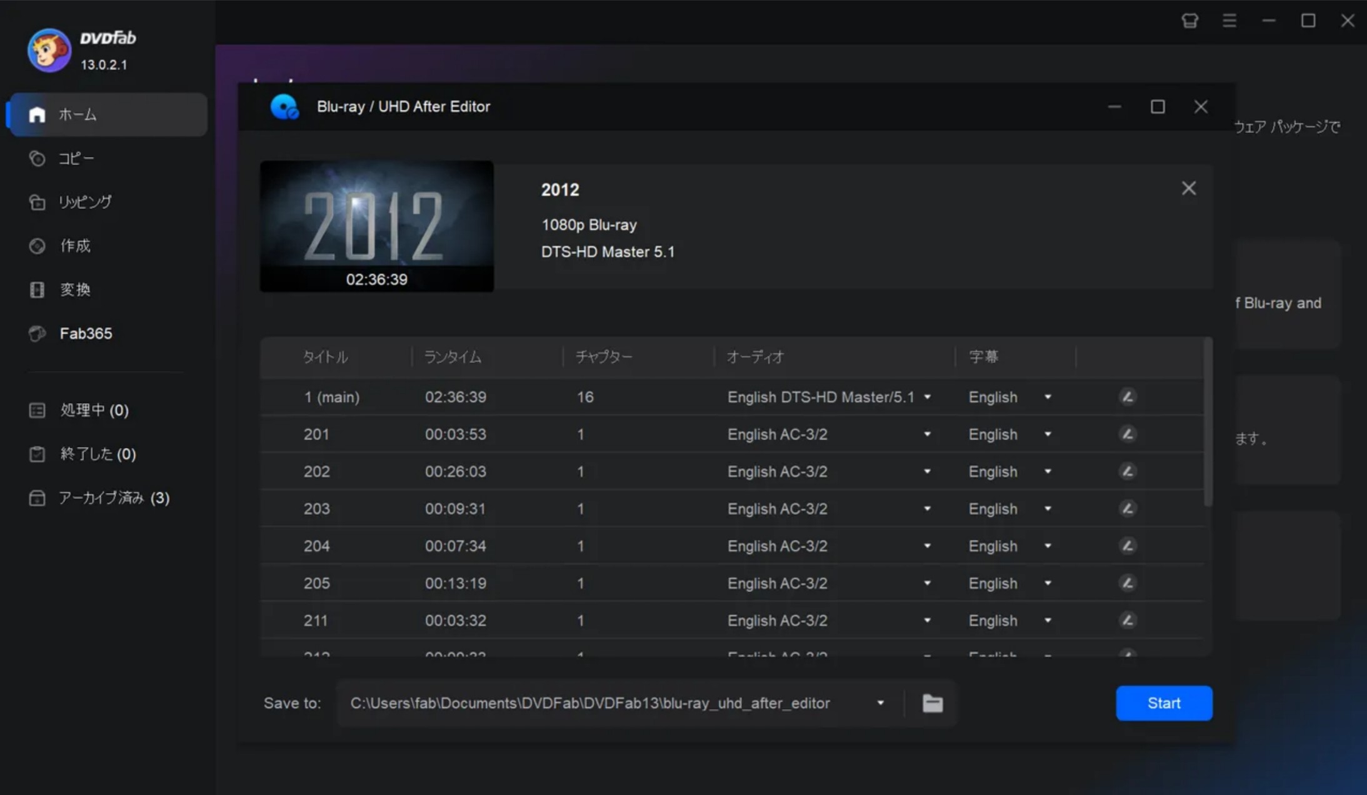Click the 字幕 column header
Viewport: 1367px width, 795px height.
click(984, 357)
